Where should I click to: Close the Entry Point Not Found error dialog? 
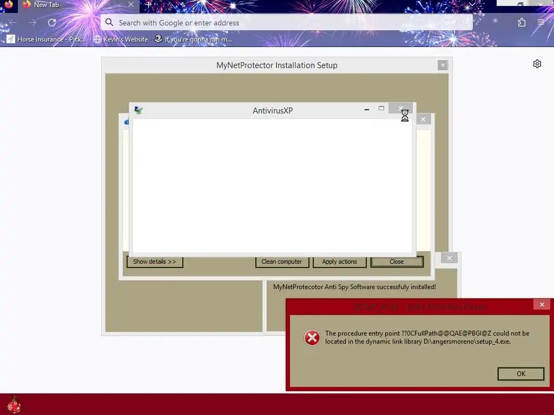(x=542, y=304)
